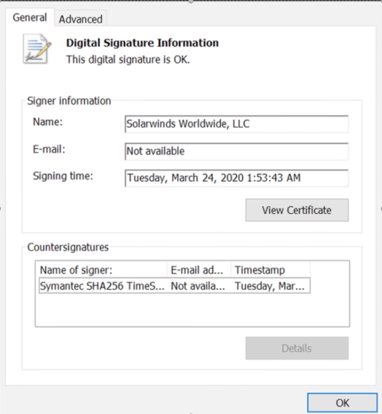
Task: Click the signed document icon
Action: tap(37, 49)
